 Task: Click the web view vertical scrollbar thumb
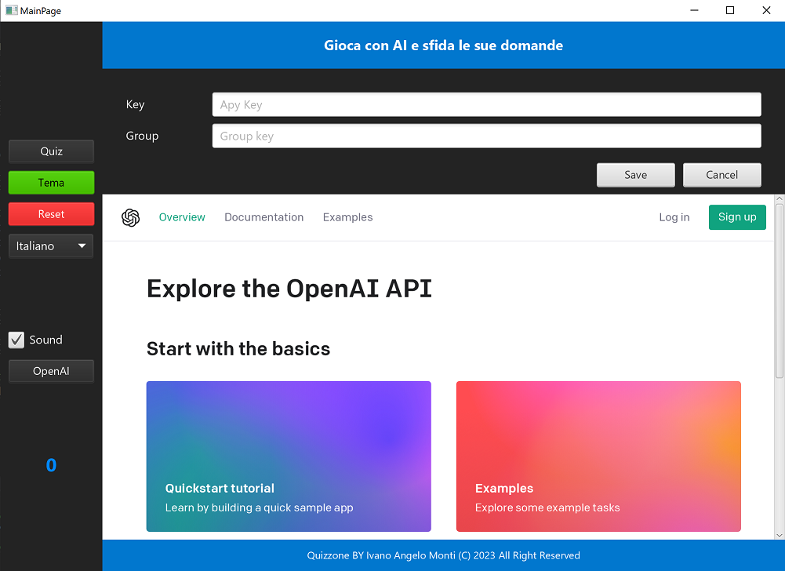pyautogui.click(x=779, y=291)
